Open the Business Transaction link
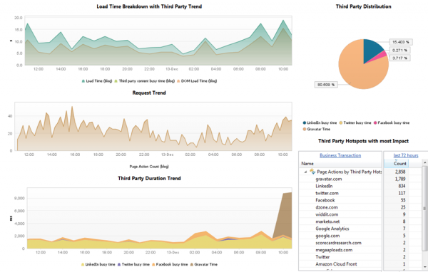428x272 pixels. click(x=340, y=155)
